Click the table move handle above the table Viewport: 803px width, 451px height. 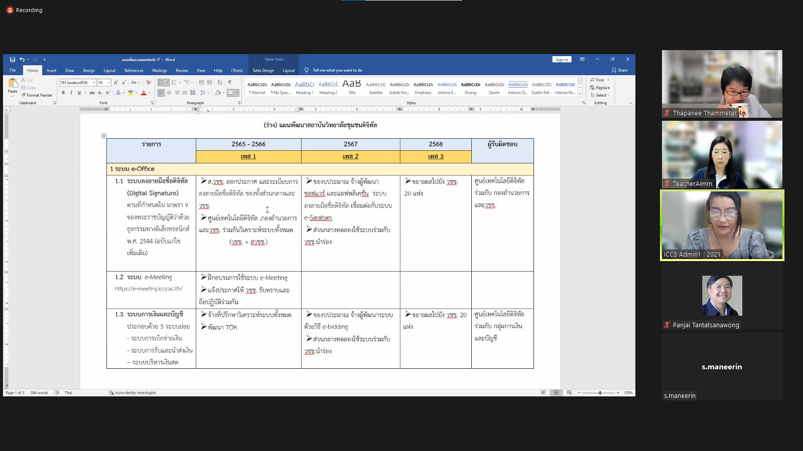click(104, 136)
